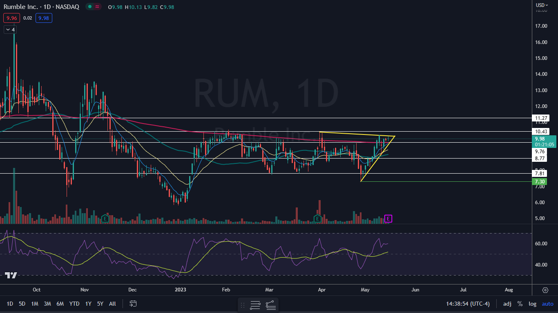558x313 pixels.
Task: Click the current price 9.98 countdown label
Action: click(543, 141)
